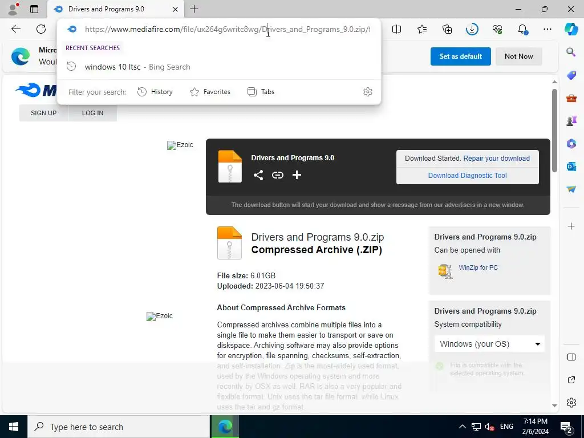Viewport: 584px width, 438px height.
Task: Open tab actions menu icon
Action: (x=34, y=9)
